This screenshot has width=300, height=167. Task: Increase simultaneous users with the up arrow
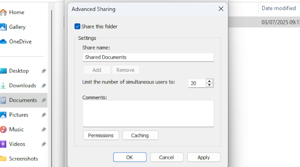click(210, 81)
